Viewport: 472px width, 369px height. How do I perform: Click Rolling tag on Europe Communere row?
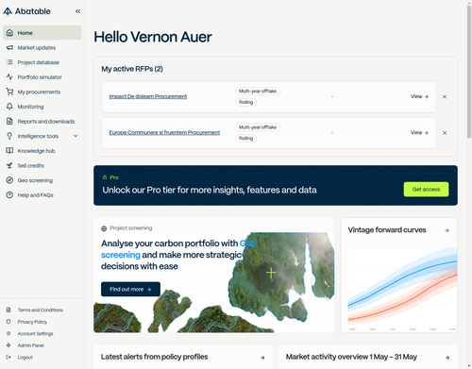click(246, 139)
